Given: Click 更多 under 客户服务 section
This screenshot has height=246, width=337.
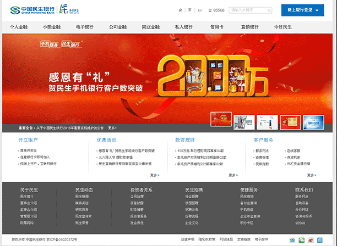Looking at the screenshot, I should [x=312, y=175].
